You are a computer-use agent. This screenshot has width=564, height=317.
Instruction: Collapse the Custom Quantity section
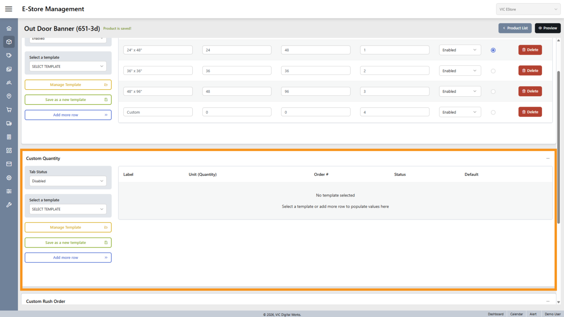[x=548, y=158]
